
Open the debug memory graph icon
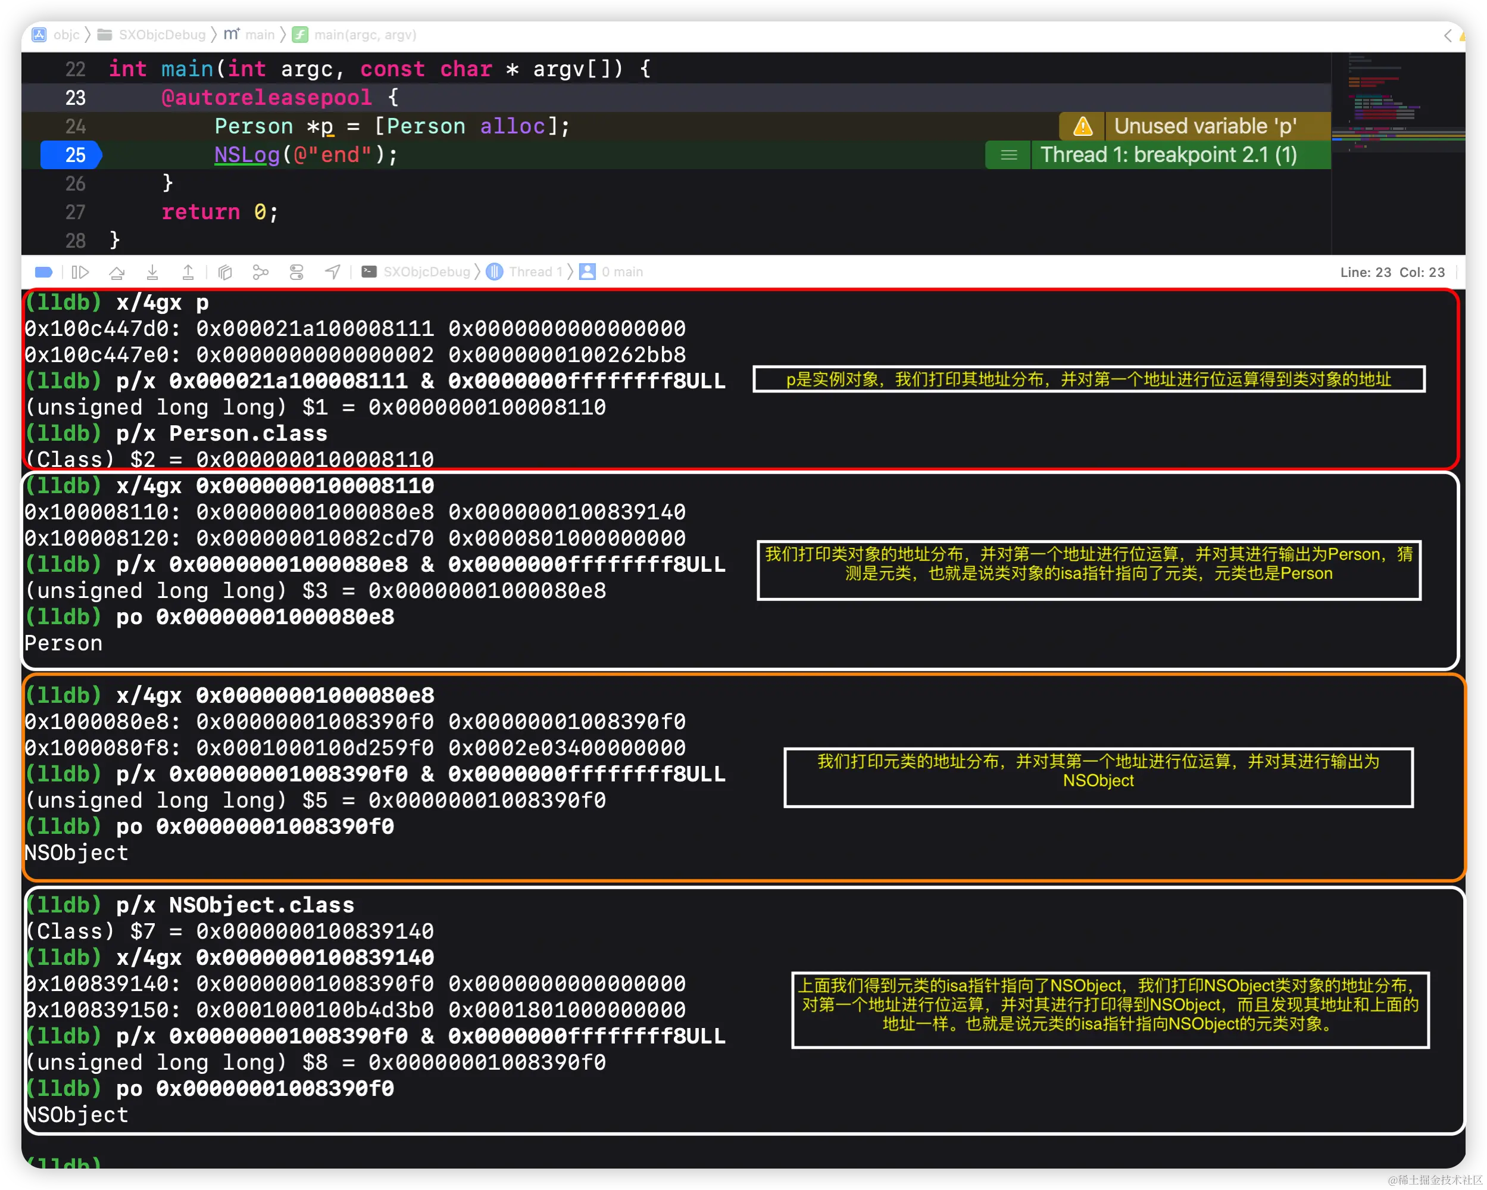(x=260, y=272)
